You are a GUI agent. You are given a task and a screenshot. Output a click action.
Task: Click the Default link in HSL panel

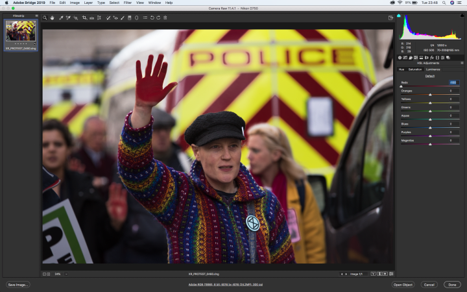[x=430, y=76]
